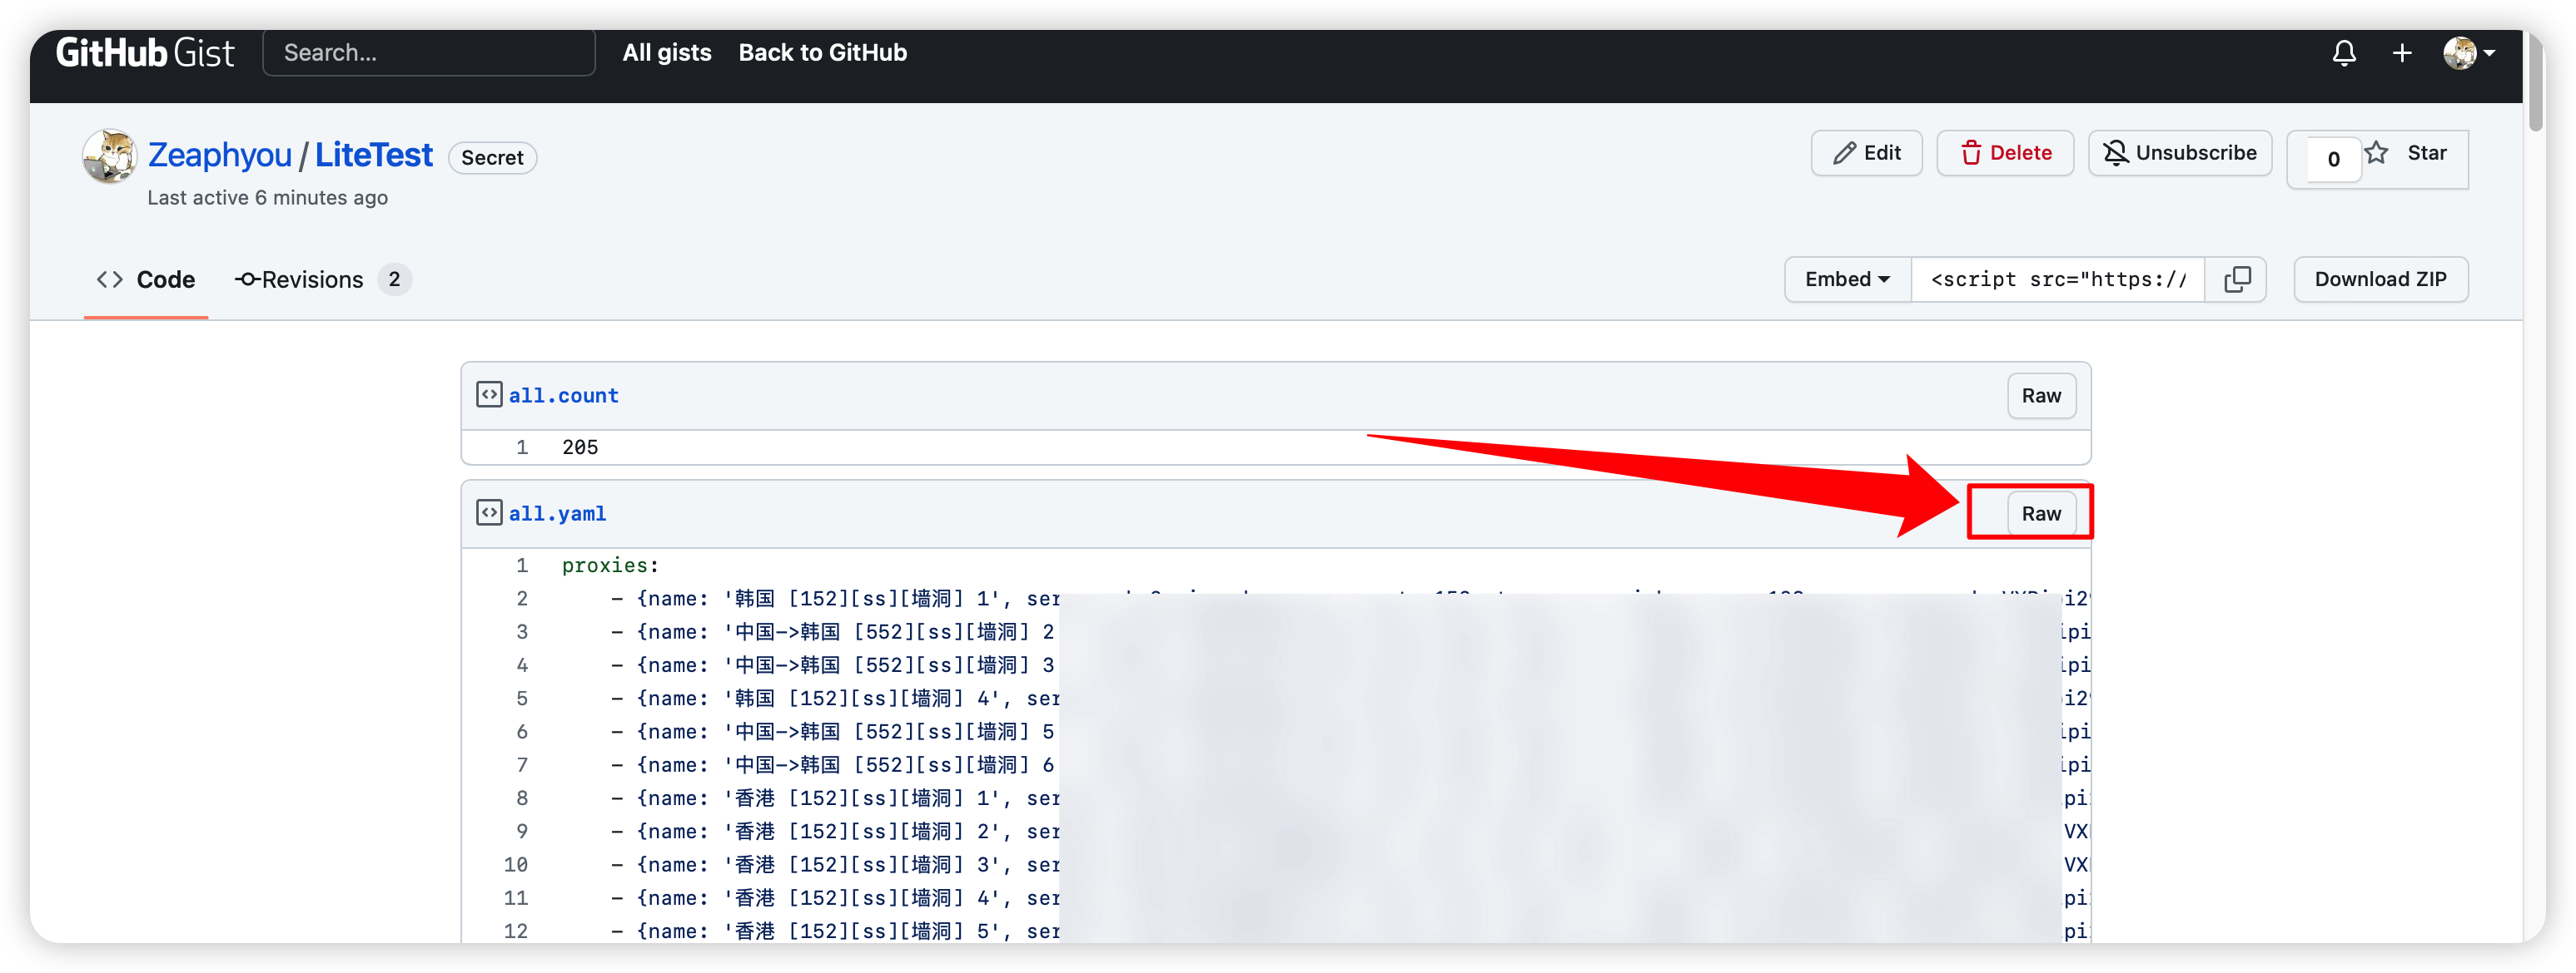The height and width of the screenshot is (973, 2576).
Task: Click the GitHub Gist logo
Action: click(x=145, y=53)
